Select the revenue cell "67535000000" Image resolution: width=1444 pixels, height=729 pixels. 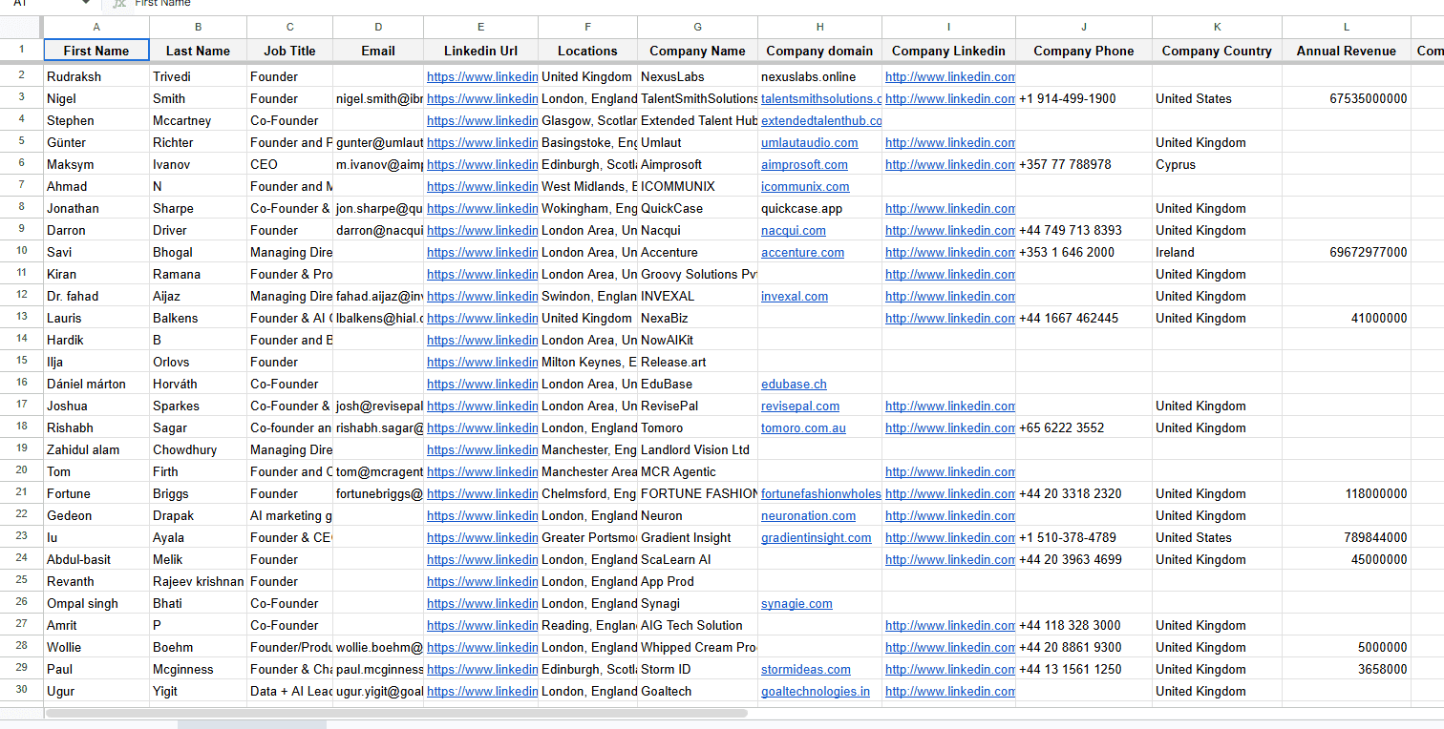(x=1347, y=98)
